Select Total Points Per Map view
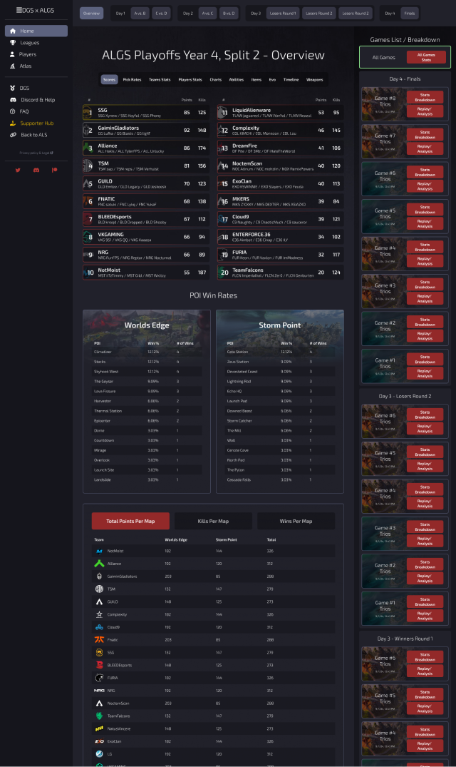 (x=130, y=521)
